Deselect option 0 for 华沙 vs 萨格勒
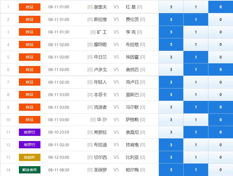The height and width of the screenshot is (176, 233). click(x=221, y=120)
